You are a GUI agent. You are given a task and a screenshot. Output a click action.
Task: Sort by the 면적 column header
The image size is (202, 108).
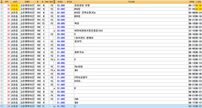(7, 2)
